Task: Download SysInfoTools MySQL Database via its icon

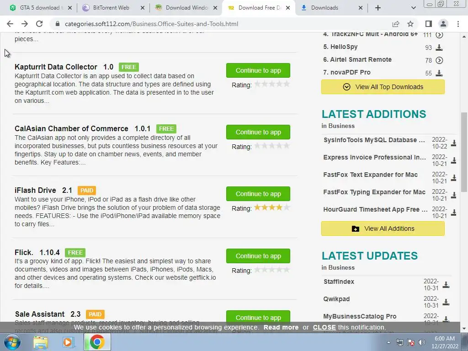Action: (454, 143)
